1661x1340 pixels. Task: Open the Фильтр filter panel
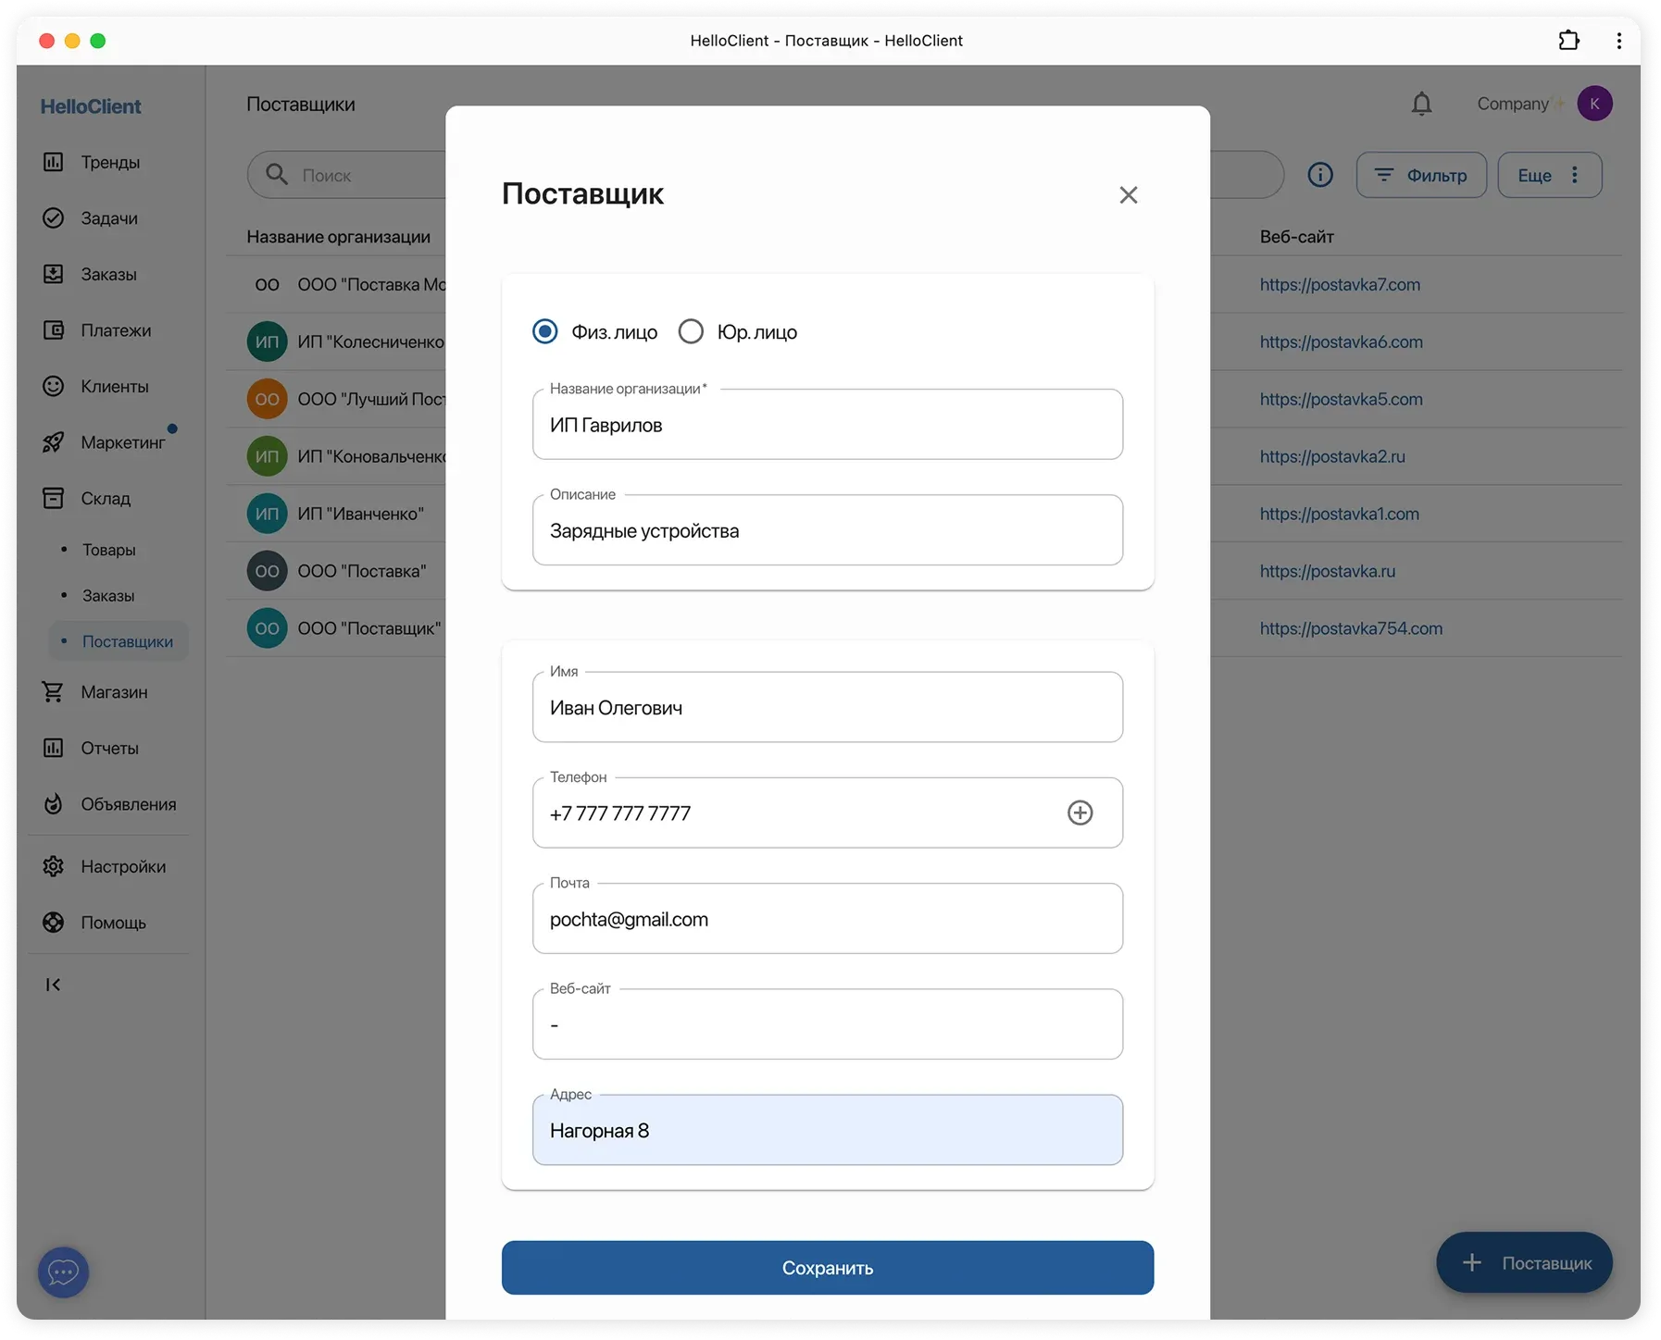pyautogui.click(x=1420, y=175)
